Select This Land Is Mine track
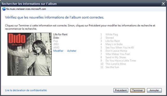 point(116,64)
